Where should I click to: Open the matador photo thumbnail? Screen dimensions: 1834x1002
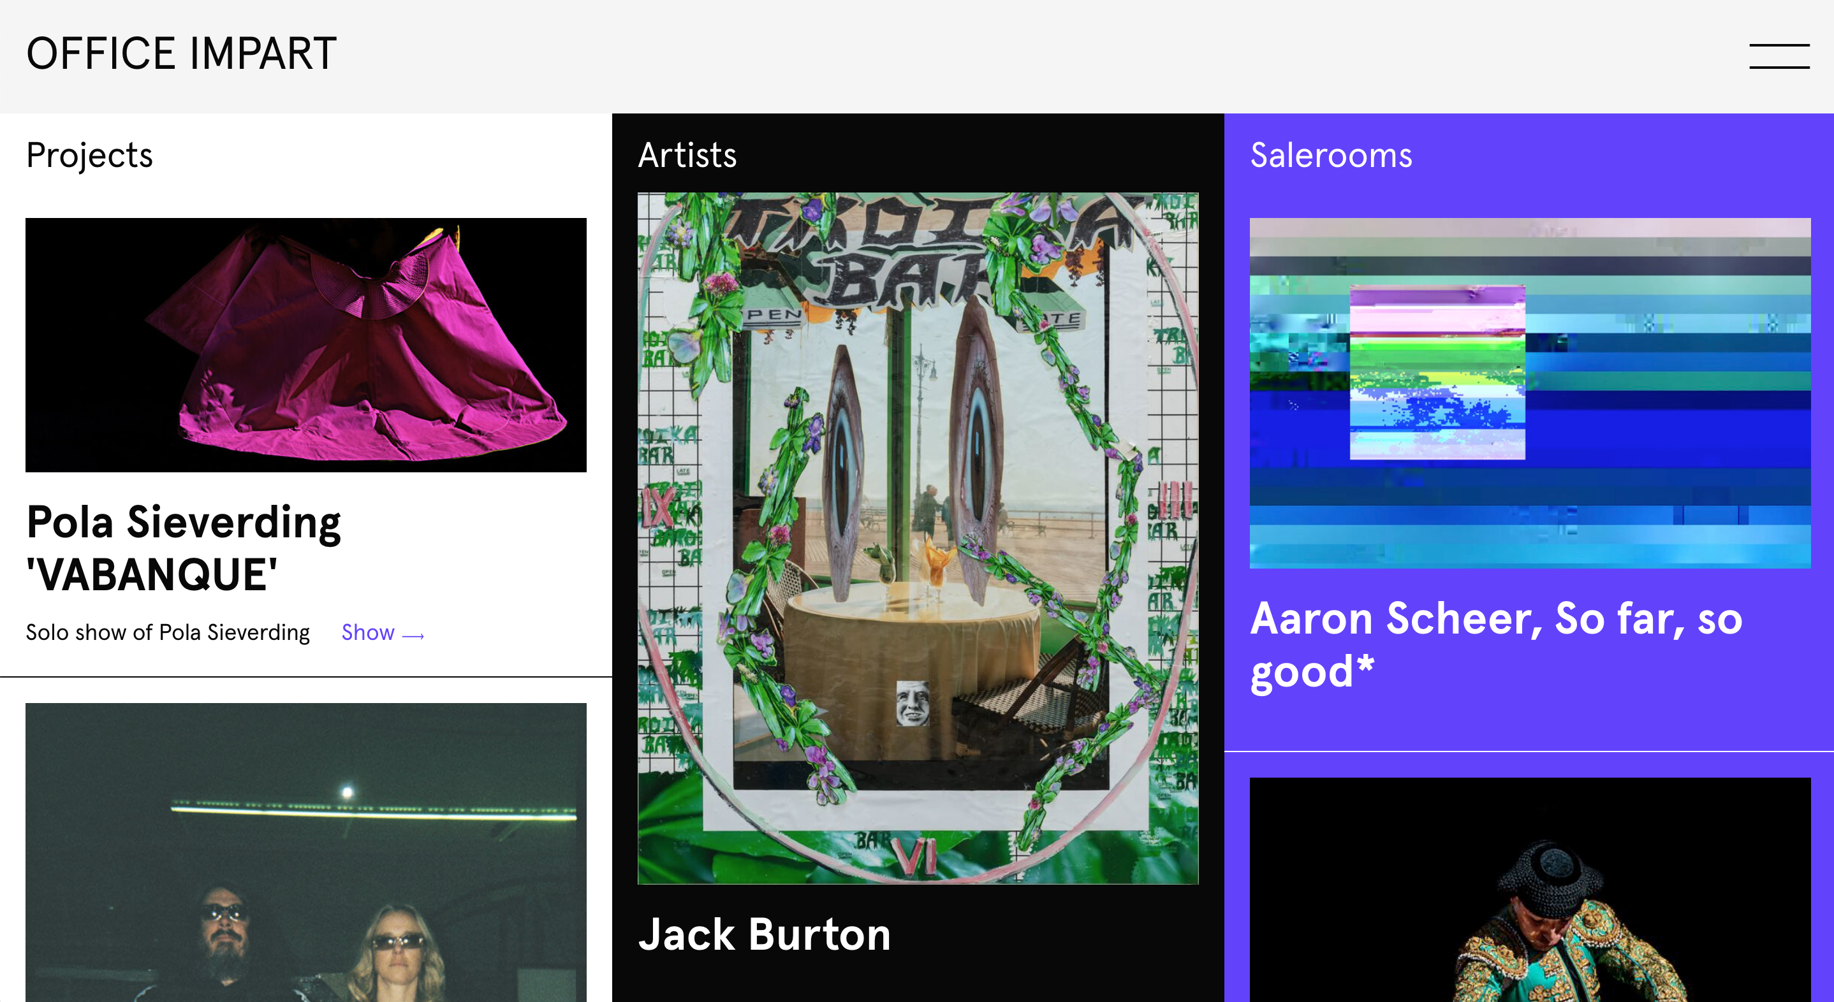(1530, 890)
